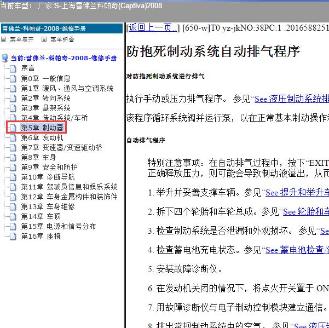Open 第0章 一般信息
This screenshot has width=329, height=328.
tap(45, 78)
